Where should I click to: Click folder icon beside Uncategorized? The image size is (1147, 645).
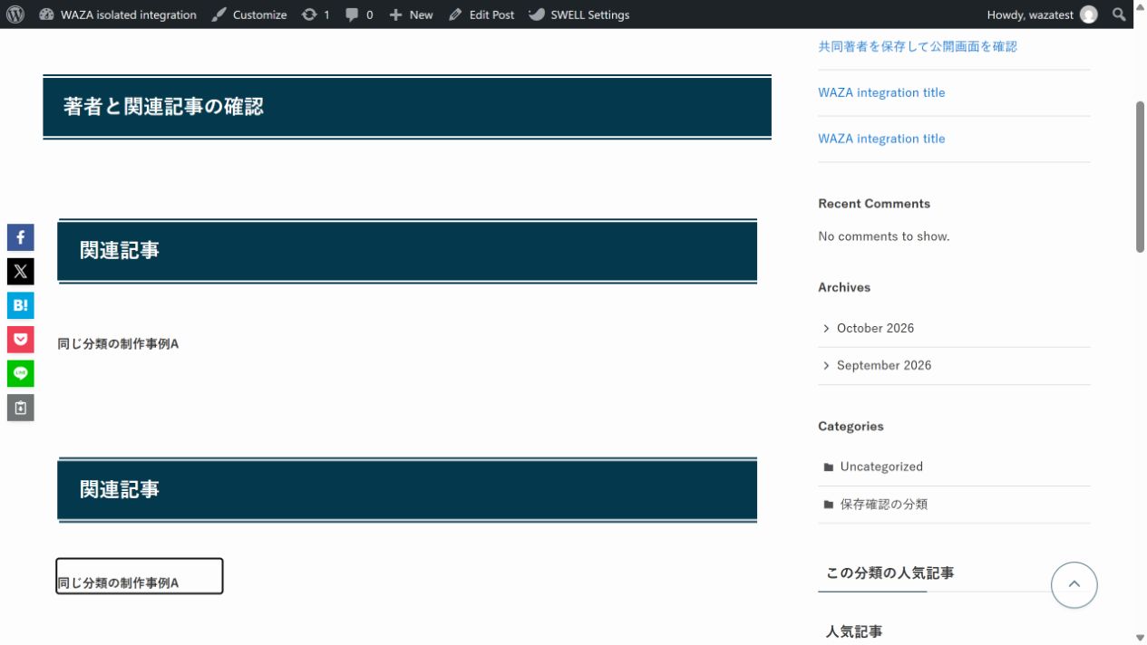tap(829, 467)
